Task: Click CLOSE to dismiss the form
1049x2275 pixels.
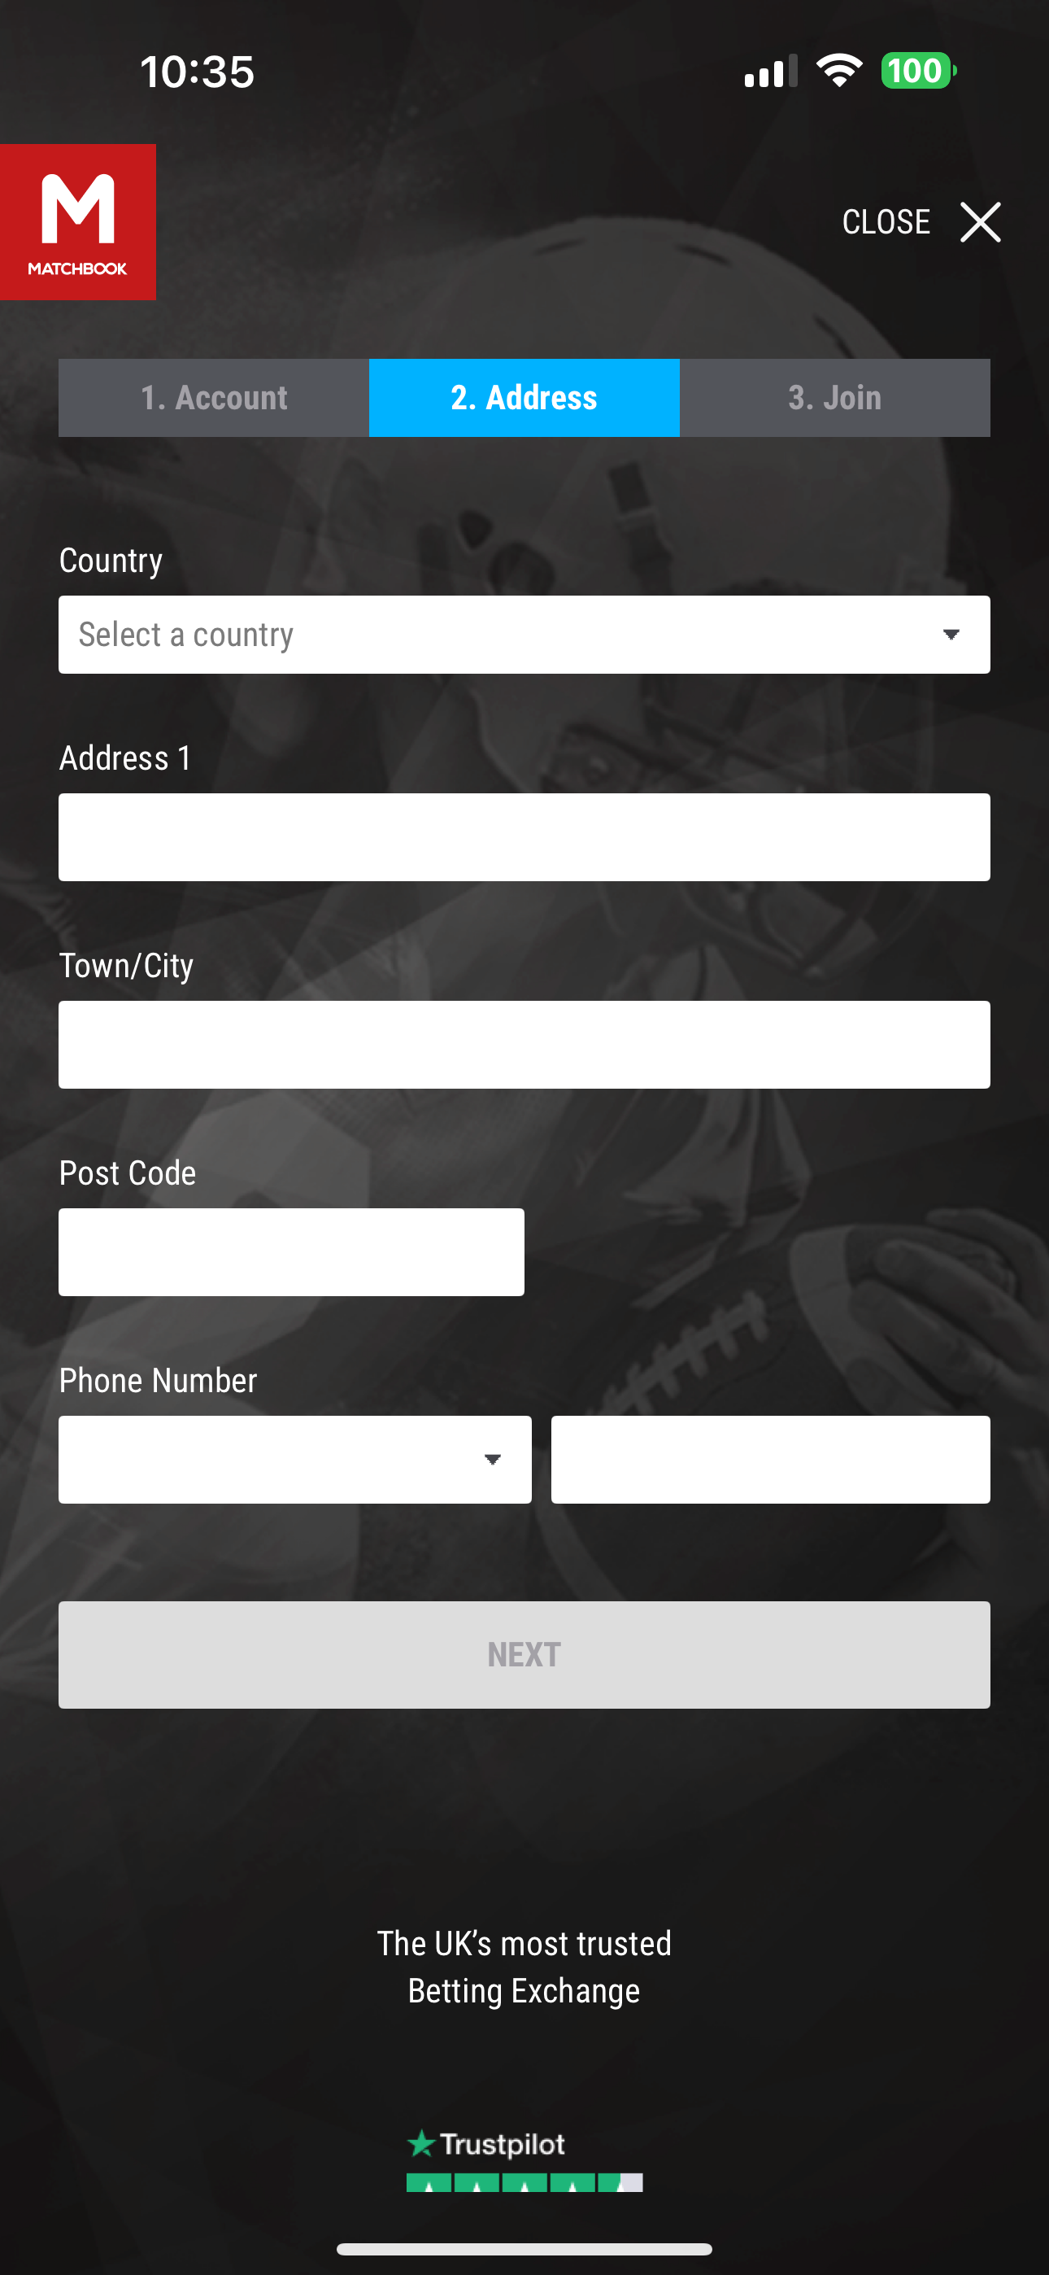Action: [887, 221]
